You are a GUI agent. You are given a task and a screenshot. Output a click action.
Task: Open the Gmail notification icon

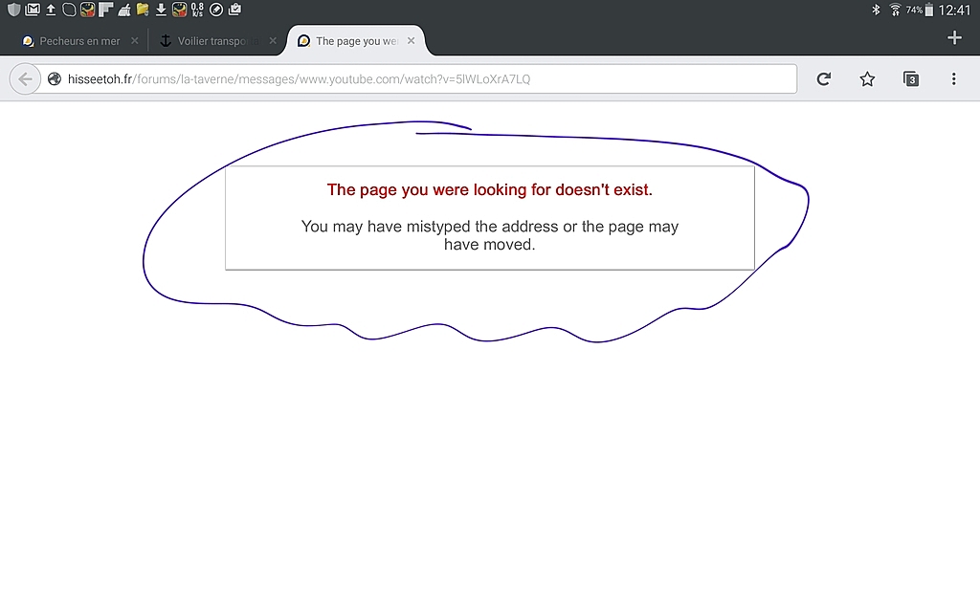coord(32,10)
